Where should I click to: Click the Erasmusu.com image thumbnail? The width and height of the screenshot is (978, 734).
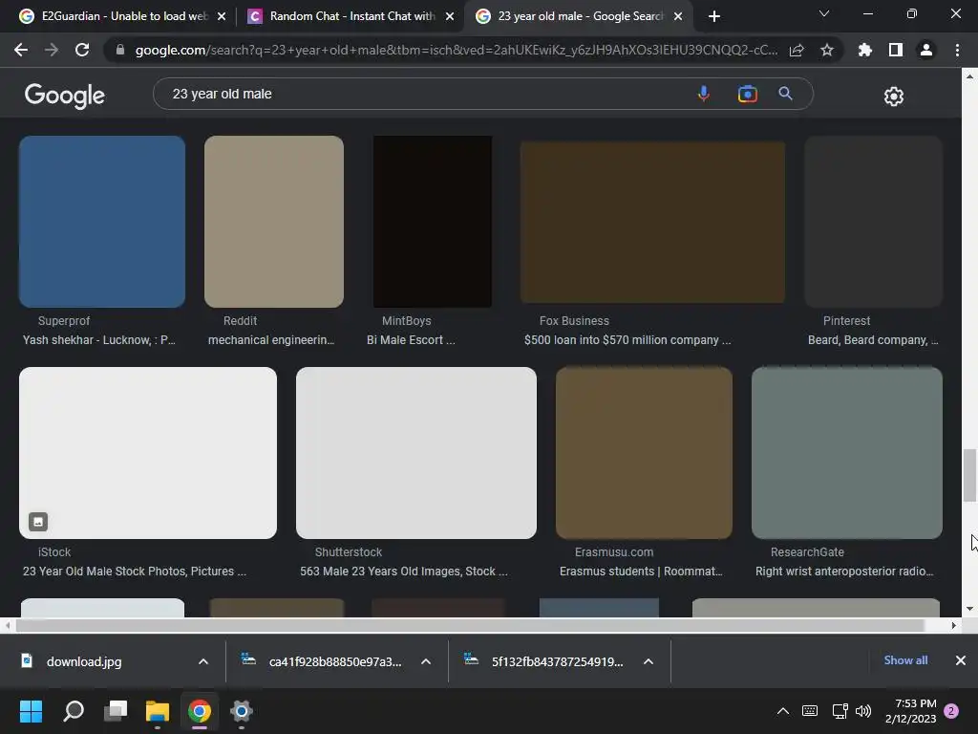coord(644,453)
